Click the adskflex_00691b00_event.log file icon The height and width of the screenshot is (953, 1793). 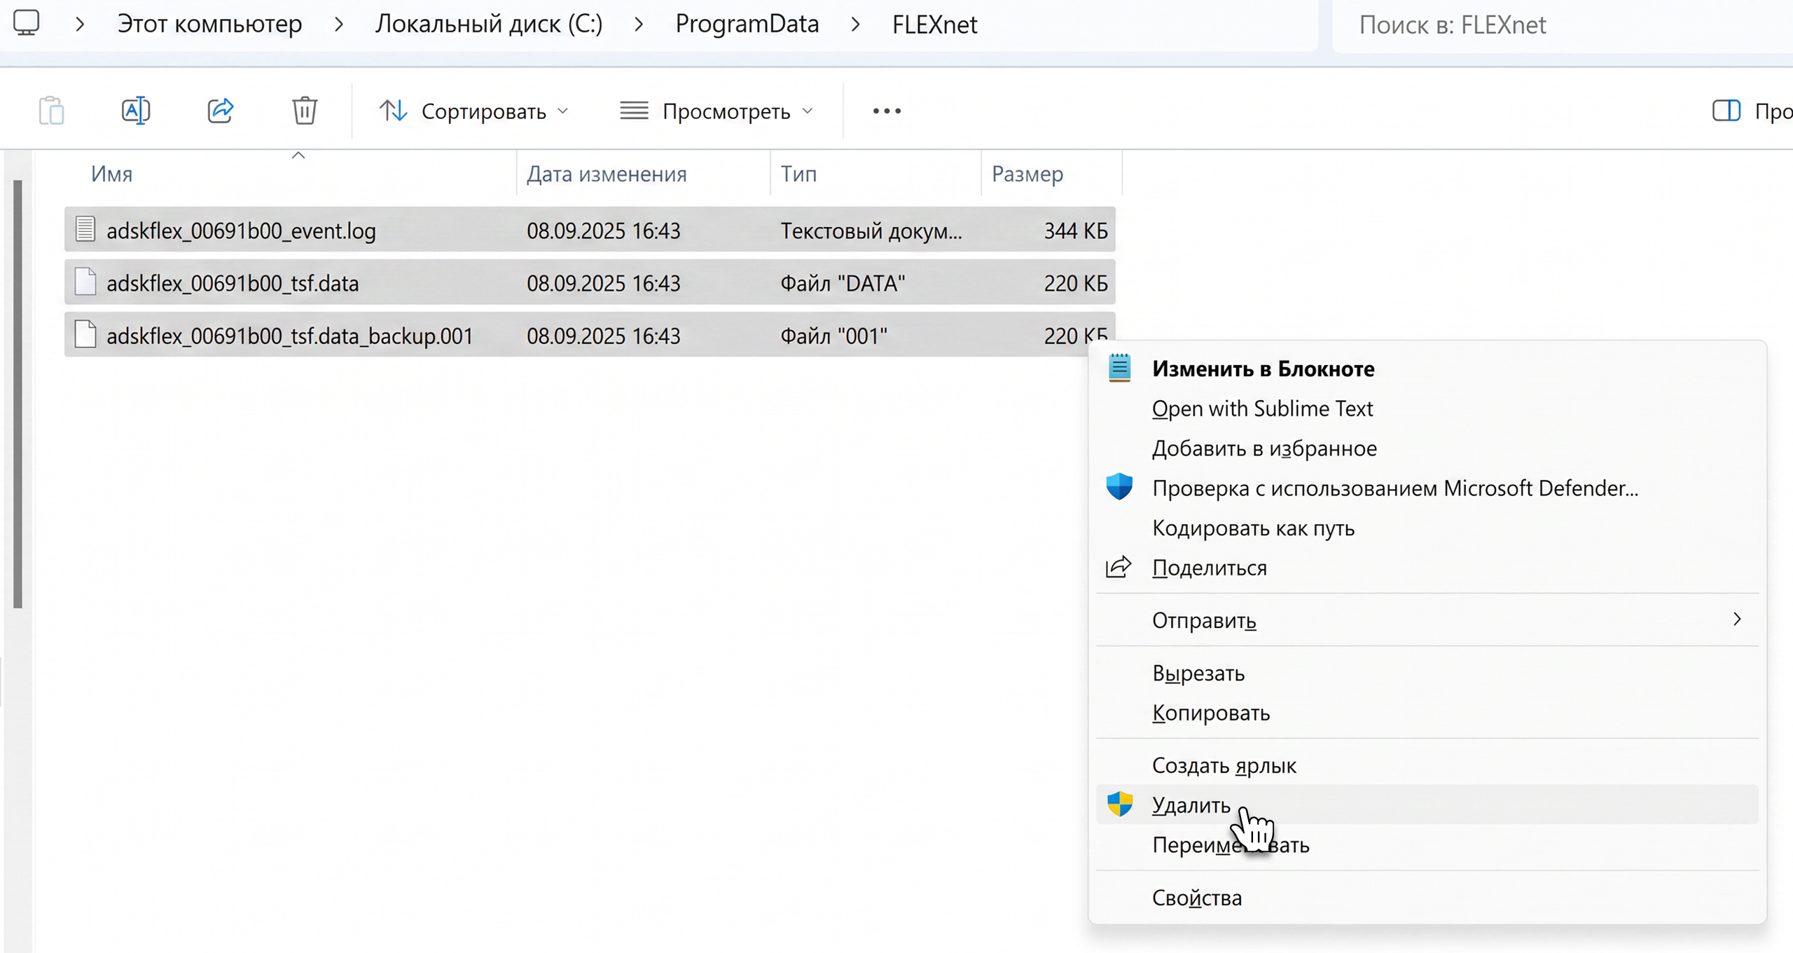click(x=85, y=229)
